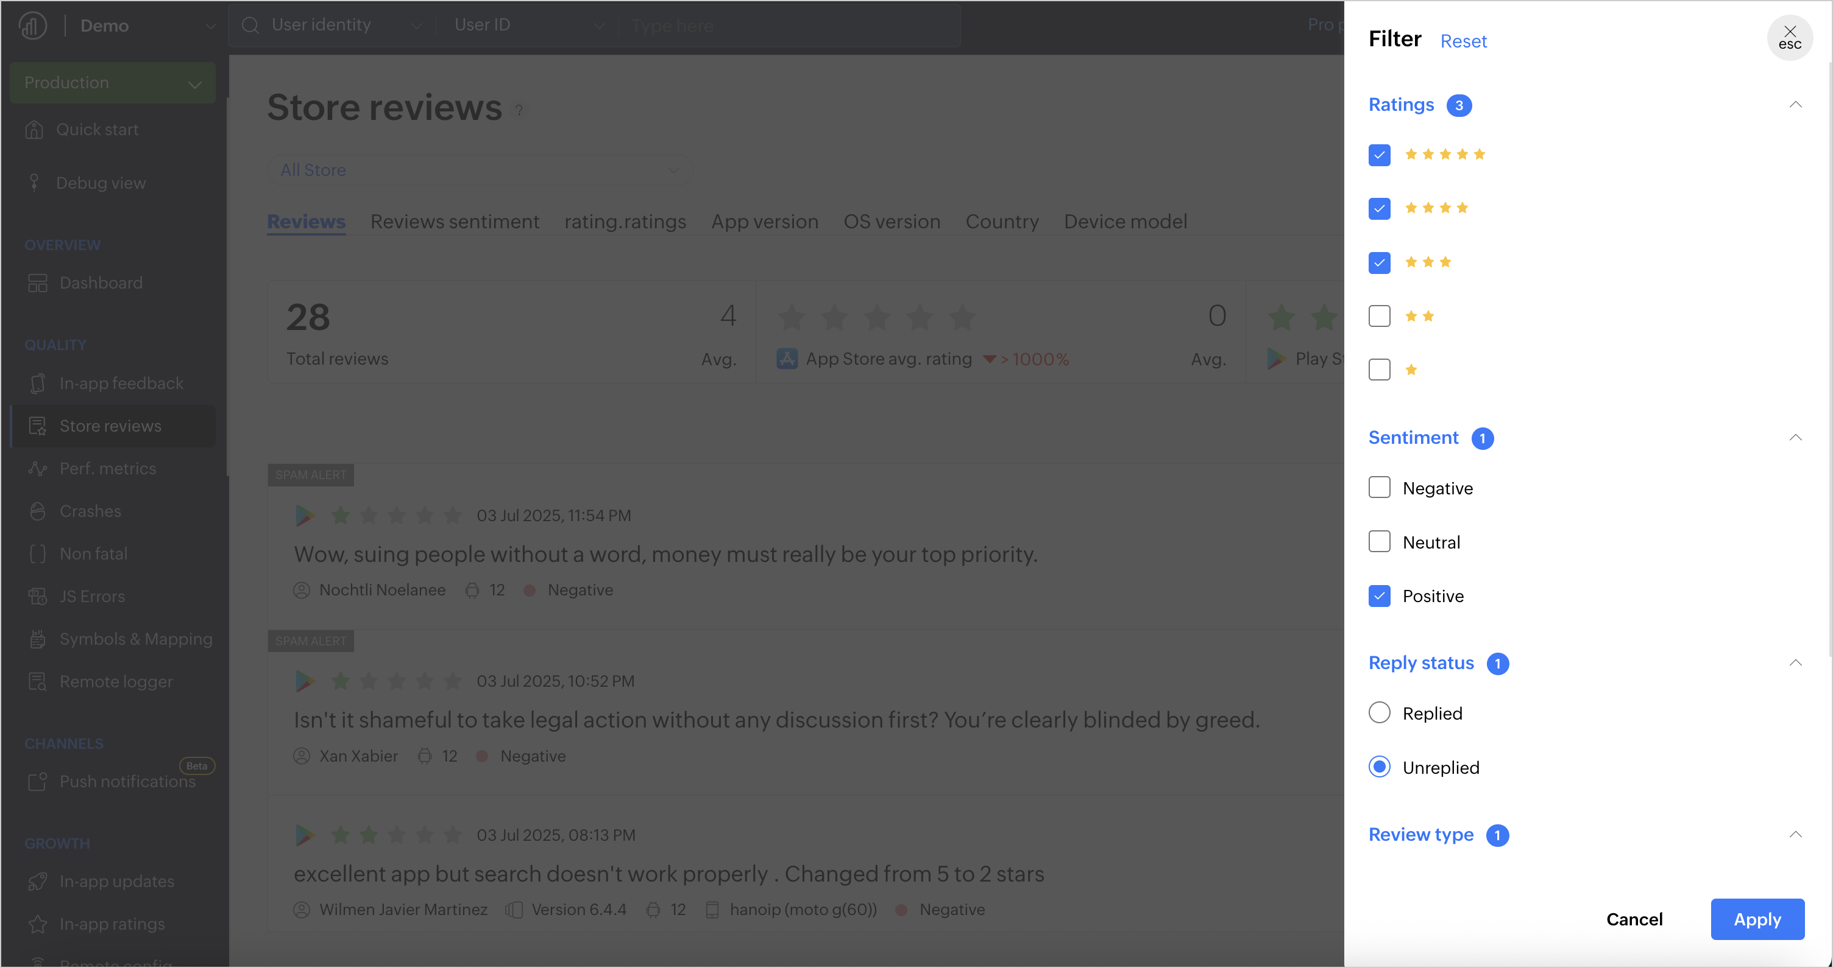The width and height of the screenshot is (1833, 968).
Task: Click the Reset filter link
Action: tap(1463, 41)
